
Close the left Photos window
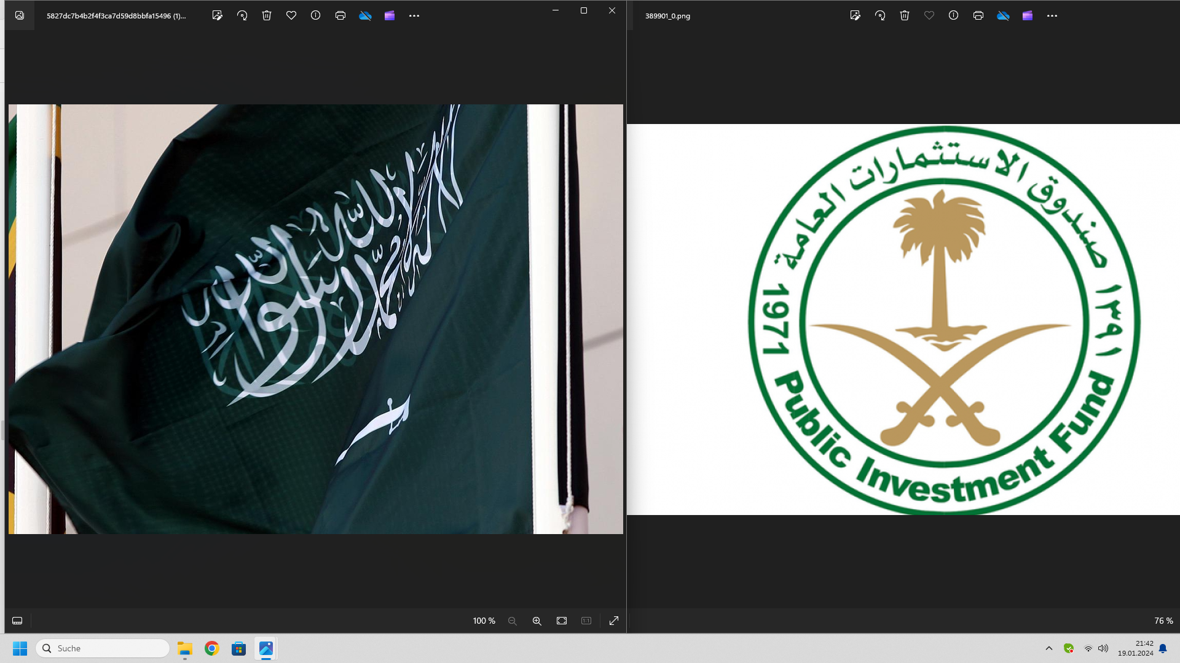(612, 10)
